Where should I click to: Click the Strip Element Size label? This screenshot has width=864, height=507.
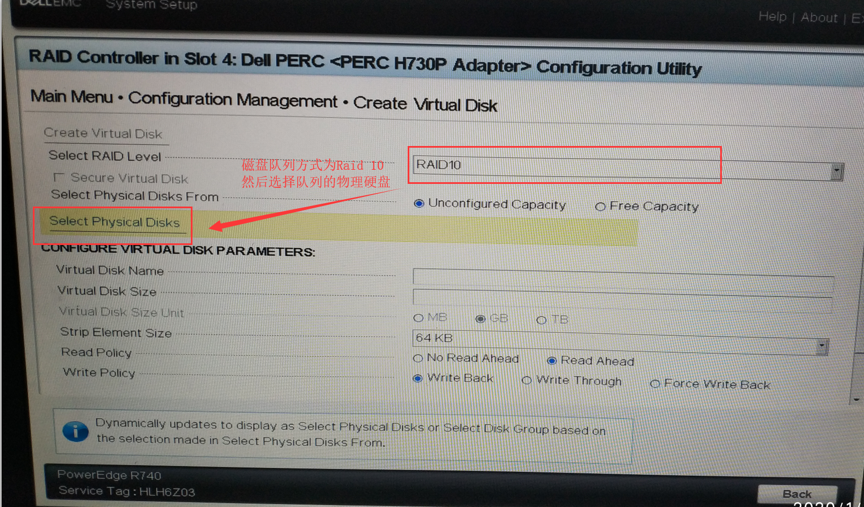[x=116, y=333]
